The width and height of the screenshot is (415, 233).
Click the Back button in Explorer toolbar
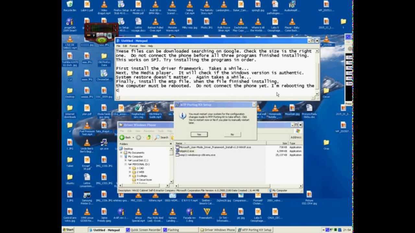[x=125, y=137]
